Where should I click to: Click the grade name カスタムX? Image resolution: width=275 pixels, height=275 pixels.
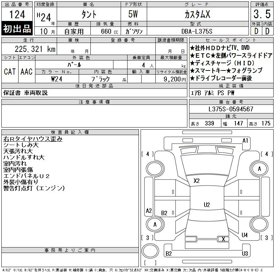tap(197, 15)
